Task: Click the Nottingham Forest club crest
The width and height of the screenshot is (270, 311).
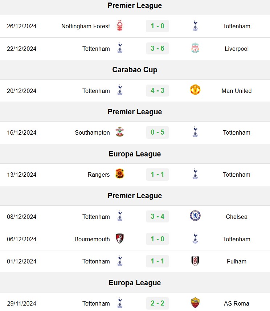Action: click(120, 26)
